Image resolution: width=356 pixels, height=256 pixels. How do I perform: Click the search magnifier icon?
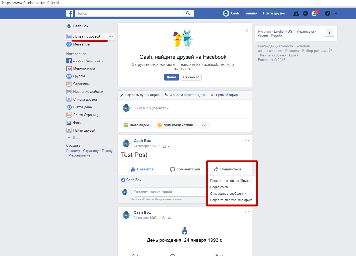188,13
